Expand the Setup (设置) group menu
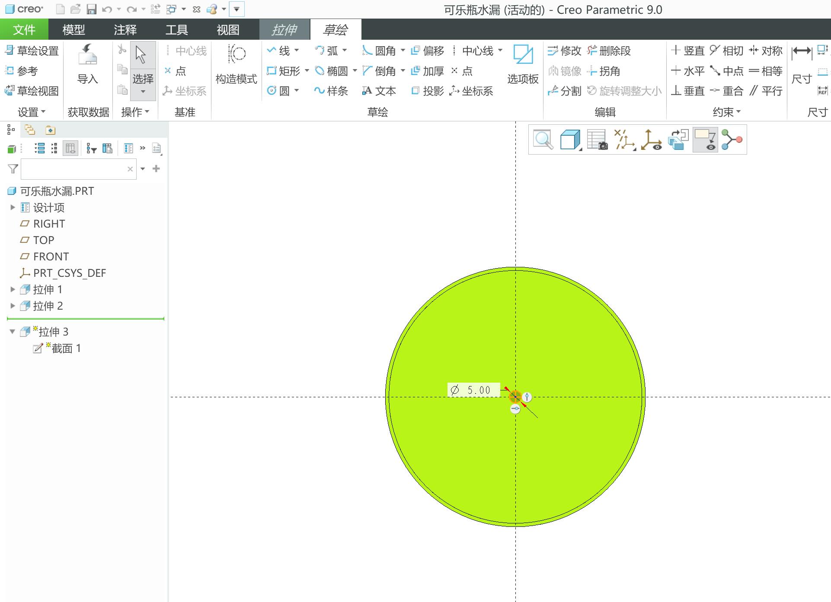This screenshot has width=831, height=602. tap(31, 112)
